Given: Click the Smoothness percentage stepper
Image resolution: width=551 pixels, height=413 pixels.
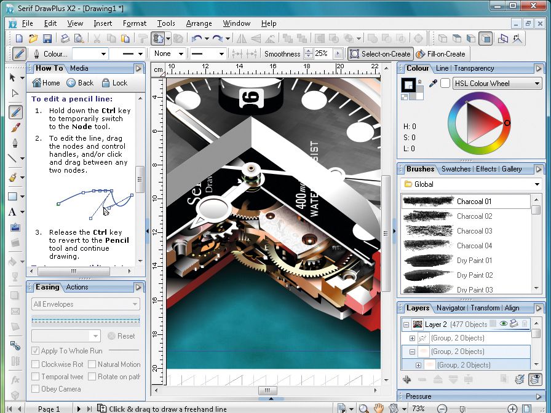Looking at the screenshot, I should coord(308,53).
